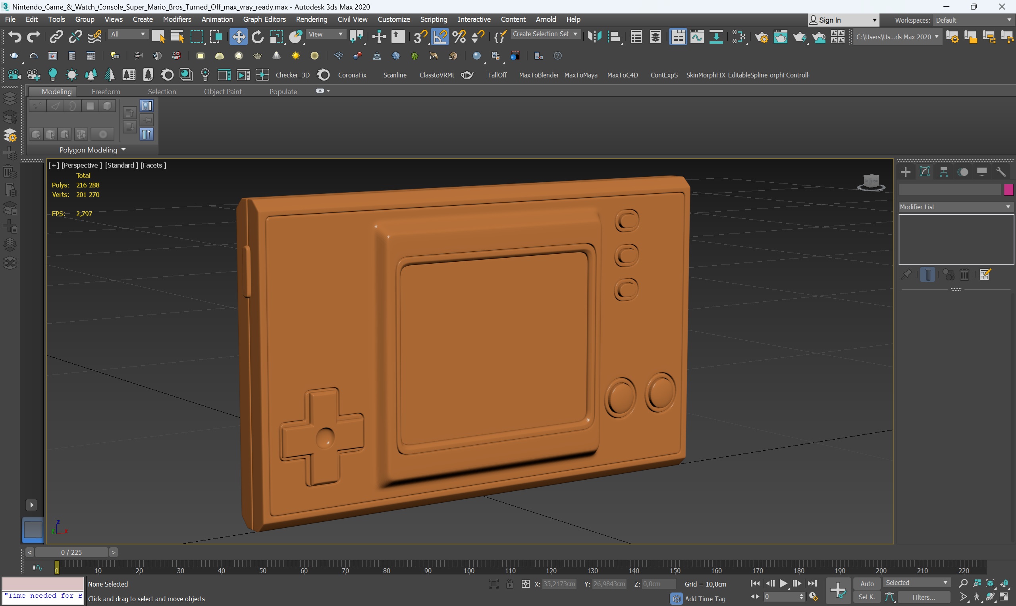The width and height of the screenshot is (1016, 606).
Task: Toggle Percent Snap button
Action: 459,37
